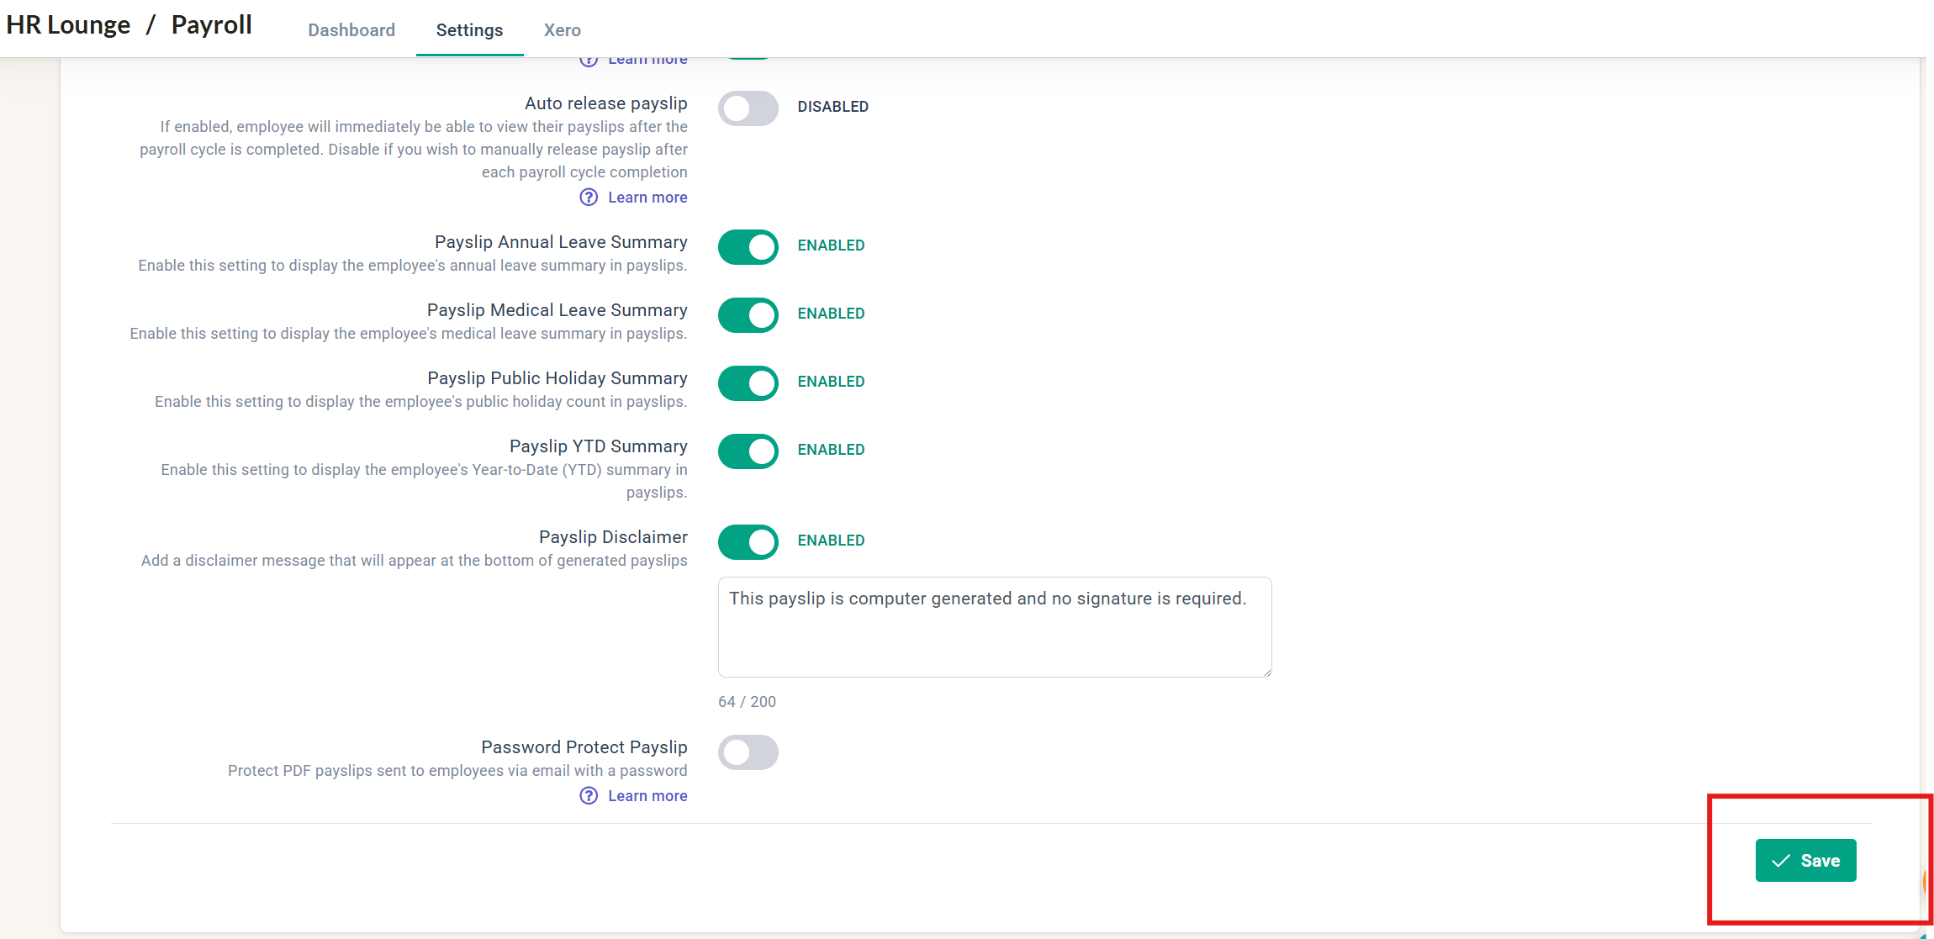Save the payroll settings
The image size is (1934, 939).
click(x=1805, y=860)
